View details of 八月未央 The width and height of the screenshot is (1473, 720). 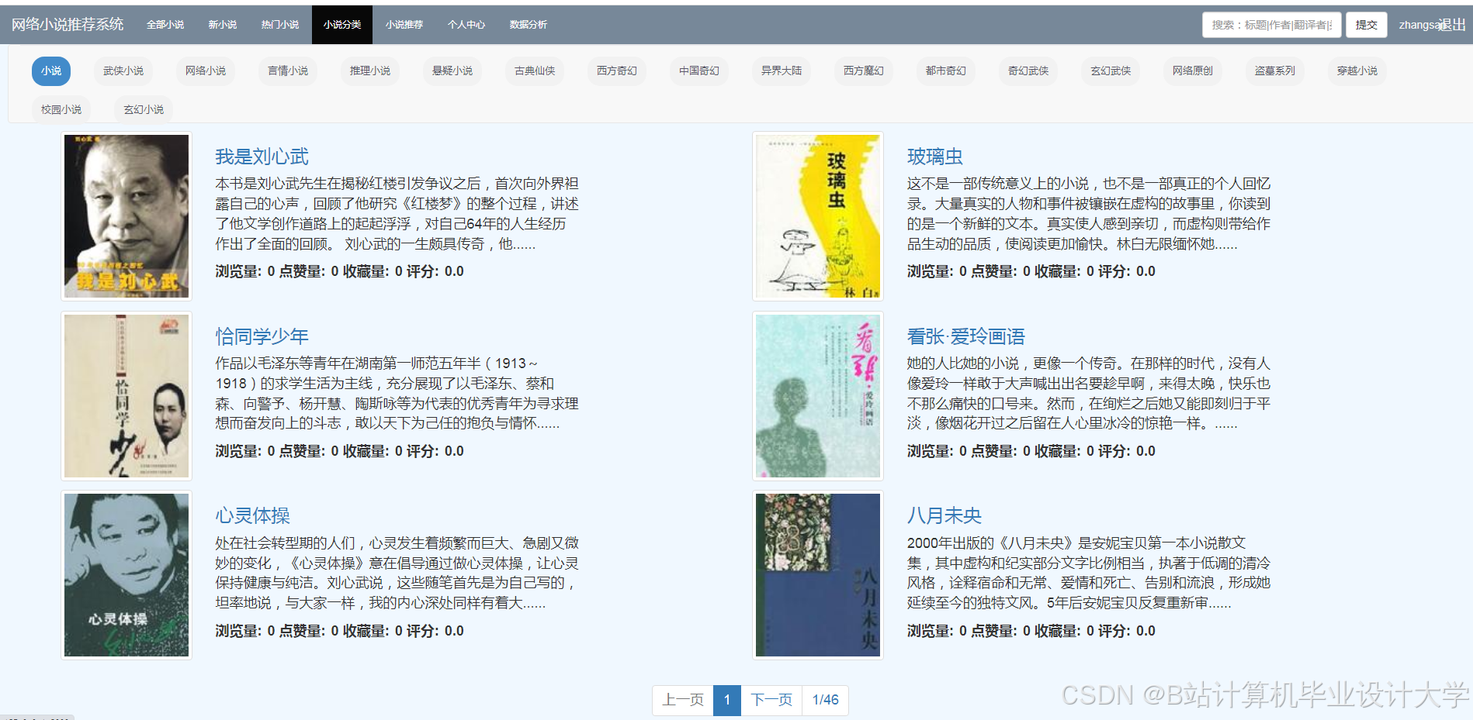coord(944,515)
